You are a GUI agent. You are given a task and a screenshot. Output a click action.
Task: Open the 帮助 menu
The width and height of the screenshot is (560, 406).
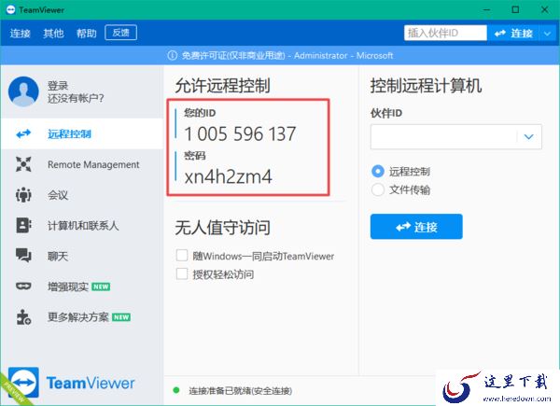pos(87,34)
